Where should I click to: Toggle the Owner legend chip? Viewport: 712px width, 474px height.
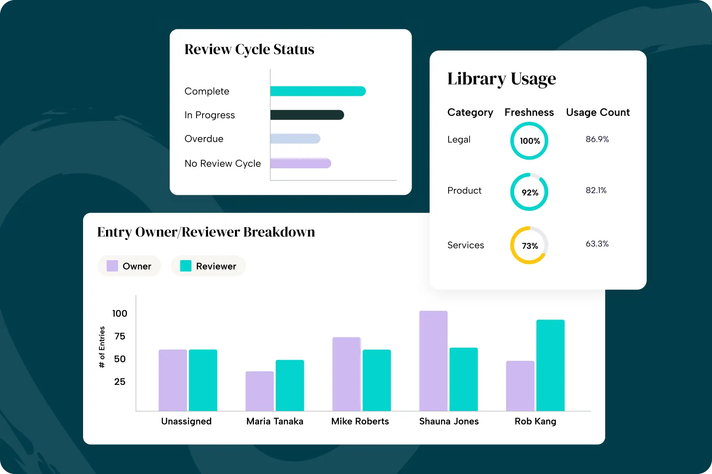(129, 266)
